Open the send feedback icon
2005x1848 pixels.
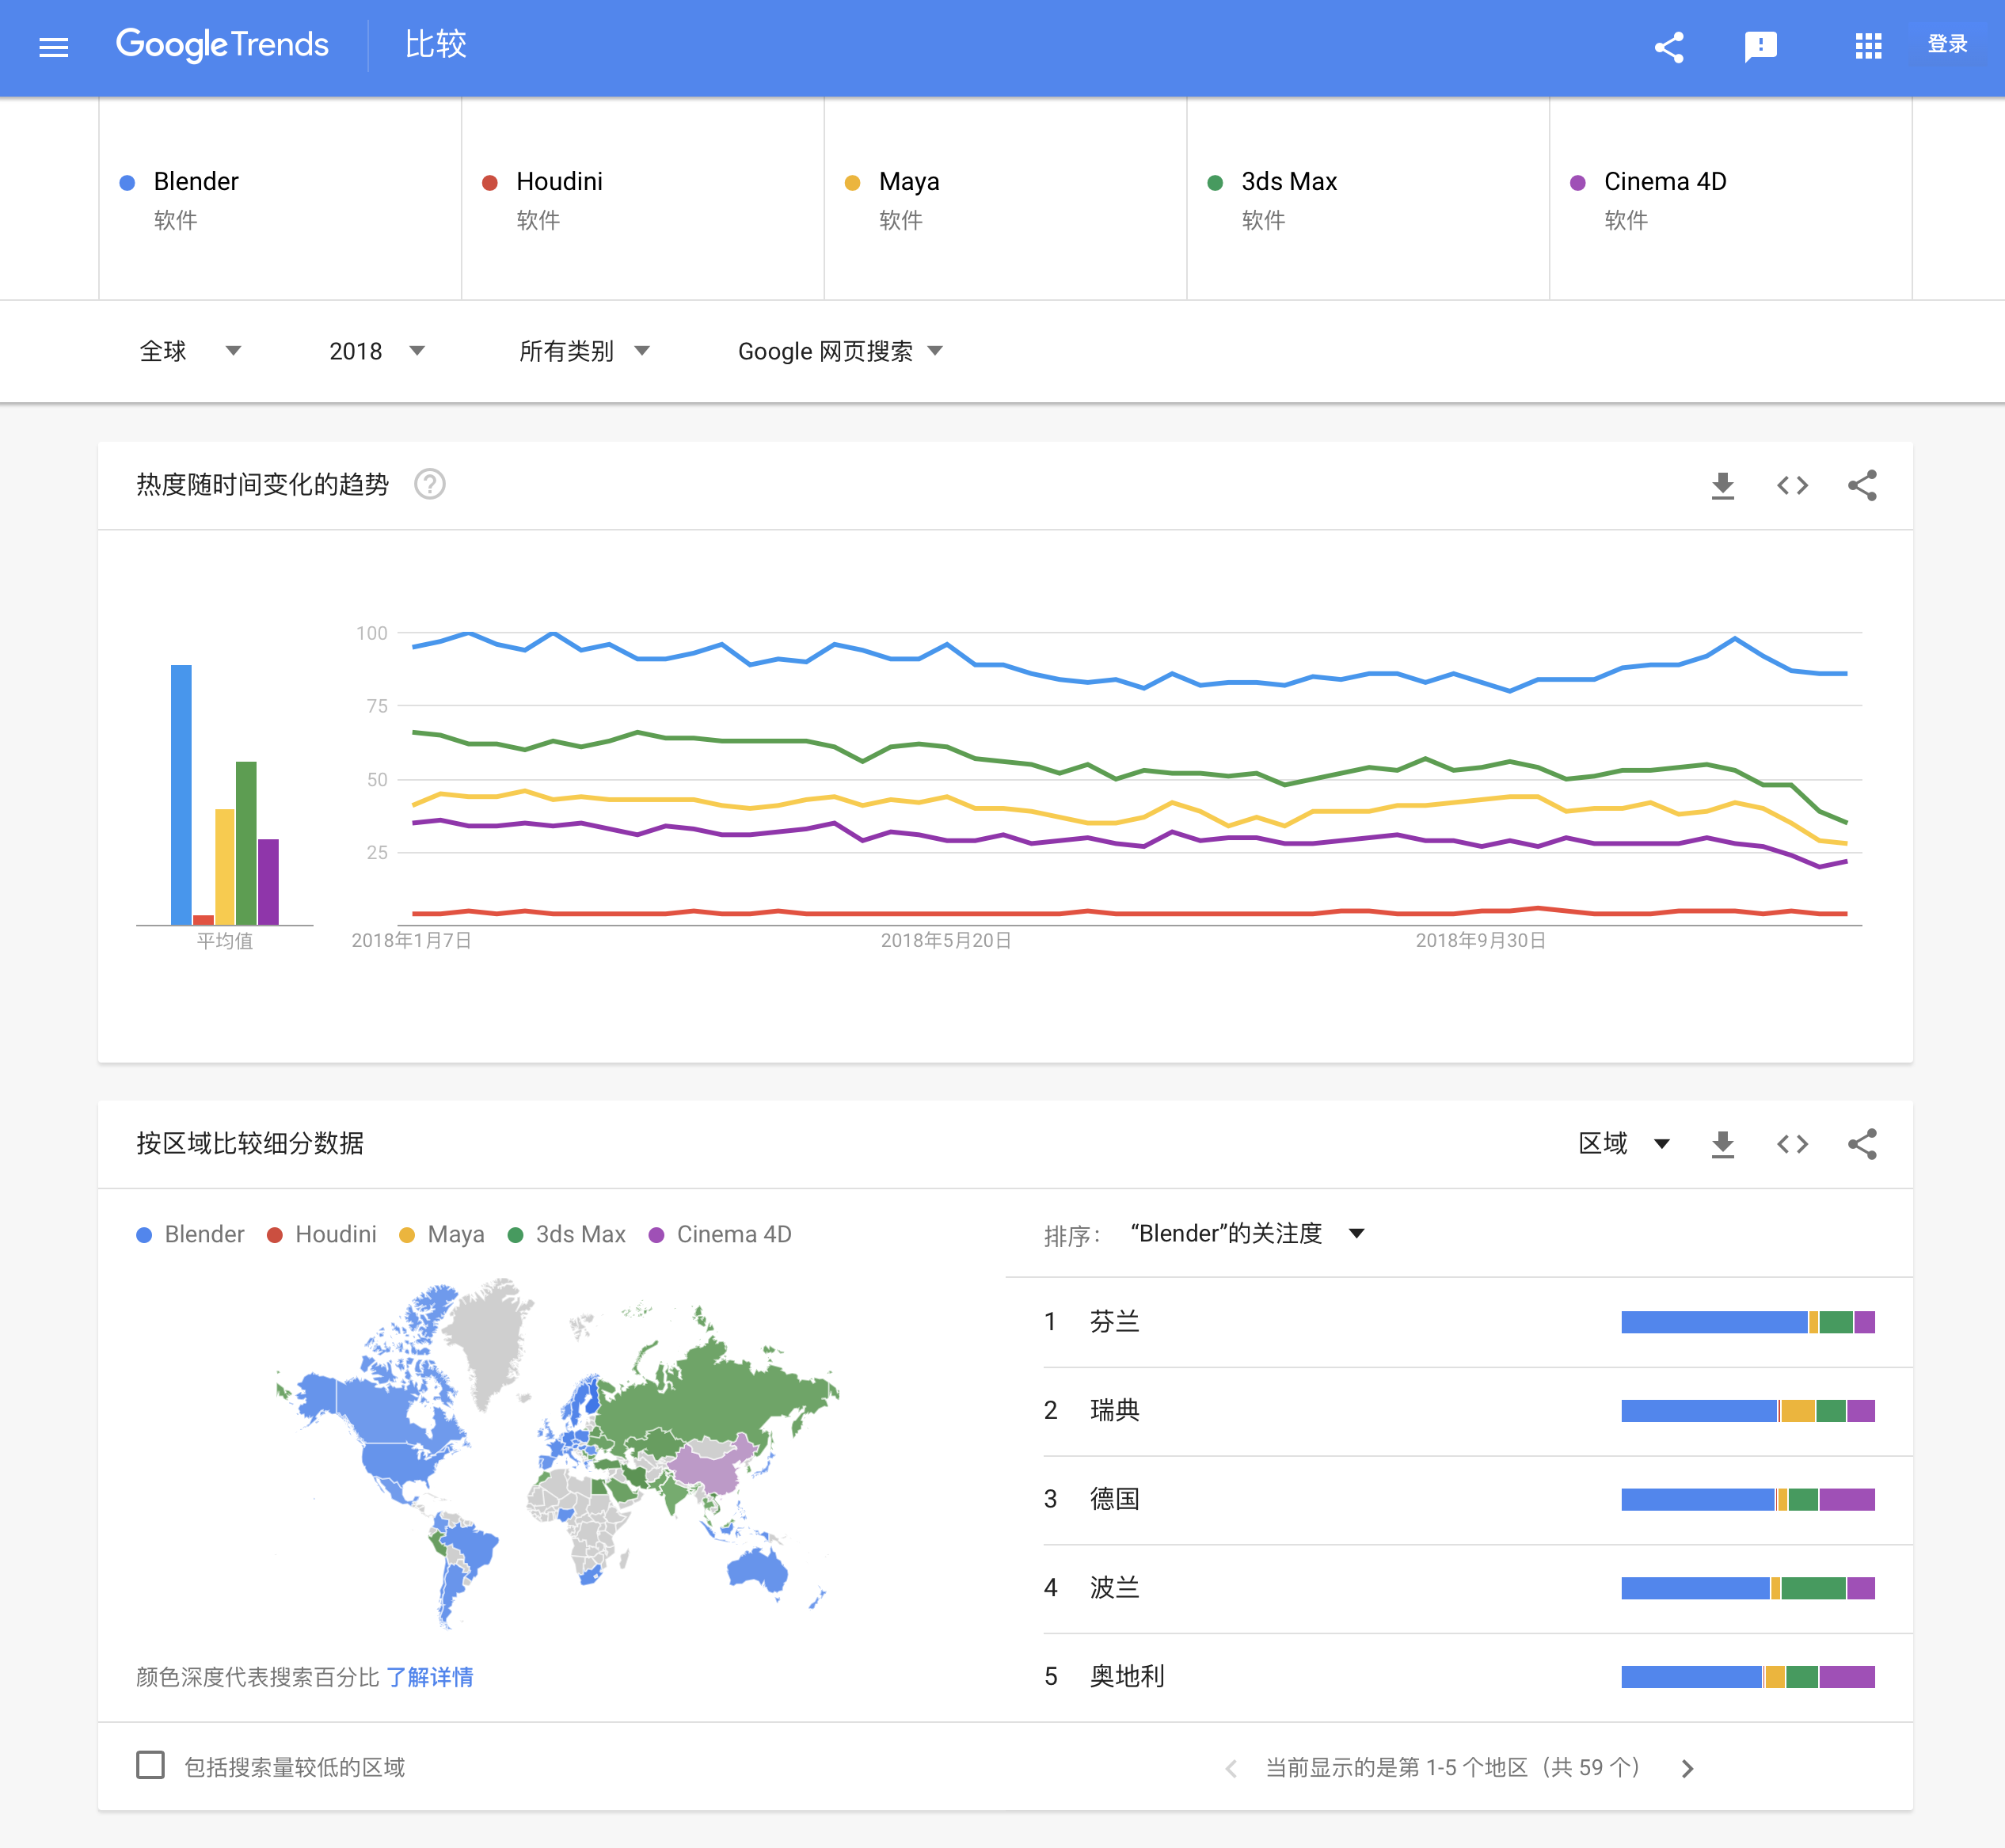click(x=1760, y=47)
